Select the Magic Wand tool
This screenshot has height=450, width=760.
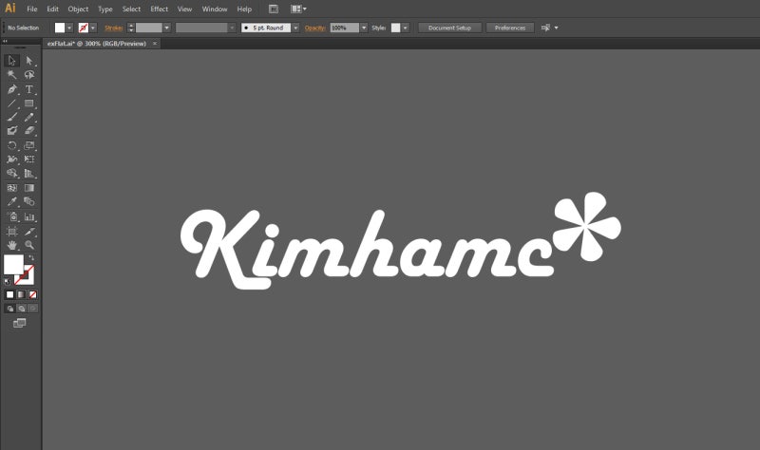(x=11, y=75)
